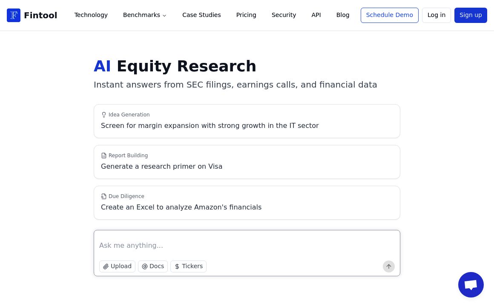Click the lightbulb Idea Generation icon
This screenshot has height=306, width=494.
tap(104, 115)
